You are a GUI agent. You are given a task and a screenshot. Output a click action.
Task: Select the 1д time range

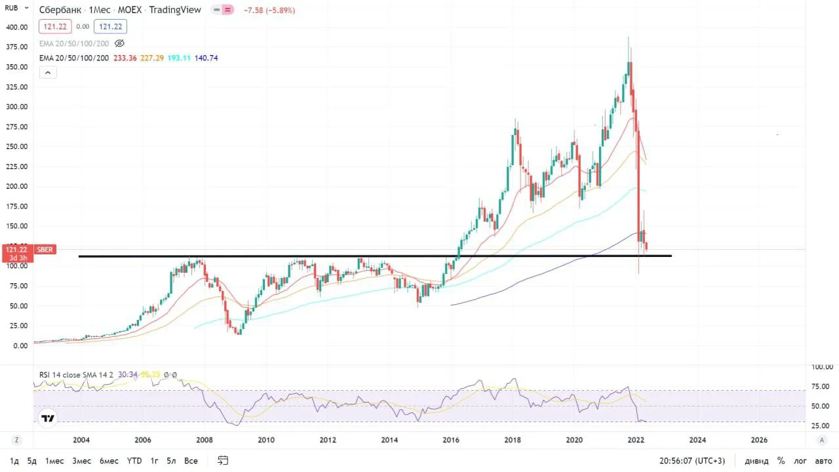[14, 461]
